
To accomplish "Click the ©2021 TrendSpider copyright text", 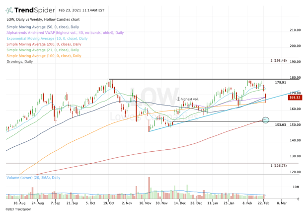I will (x=18, y=209).
